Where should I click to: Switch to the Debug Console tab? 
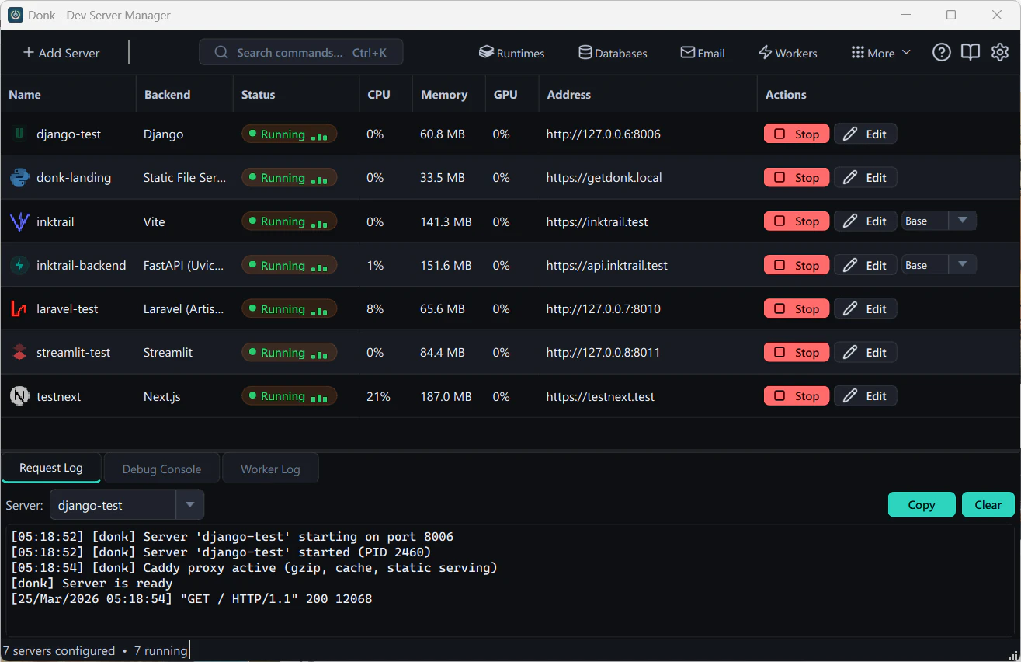(x=161, y=468)
